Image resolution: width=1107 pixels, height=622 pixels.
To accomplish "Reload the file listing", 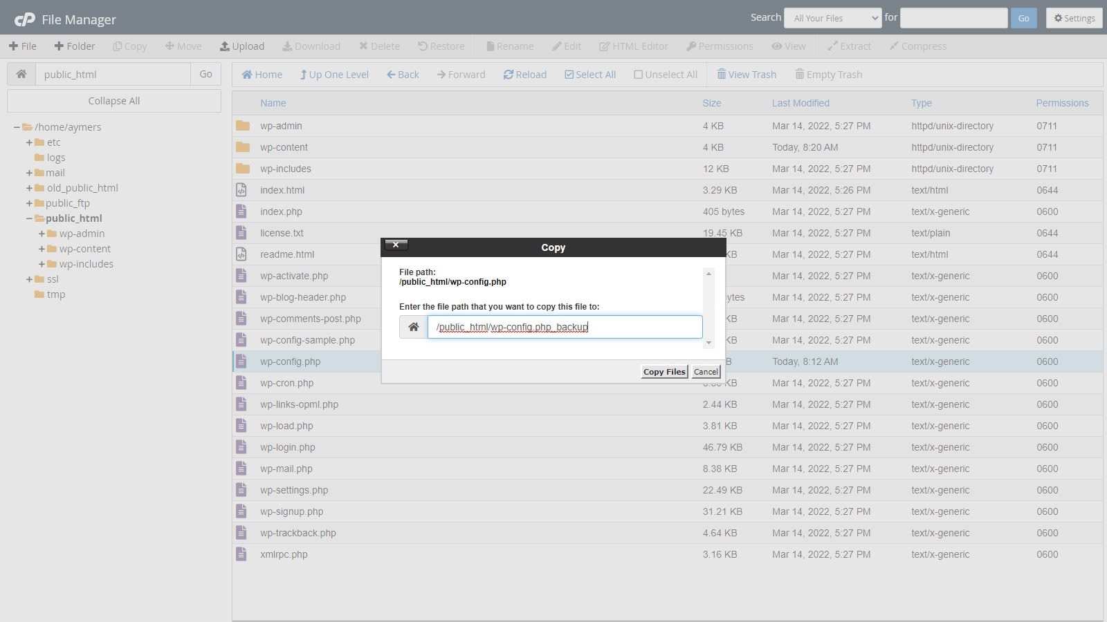I will (x=525, y=75).
